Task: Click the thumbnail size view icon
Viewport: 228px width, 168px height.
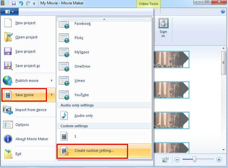Action: (x=165, y=160)
